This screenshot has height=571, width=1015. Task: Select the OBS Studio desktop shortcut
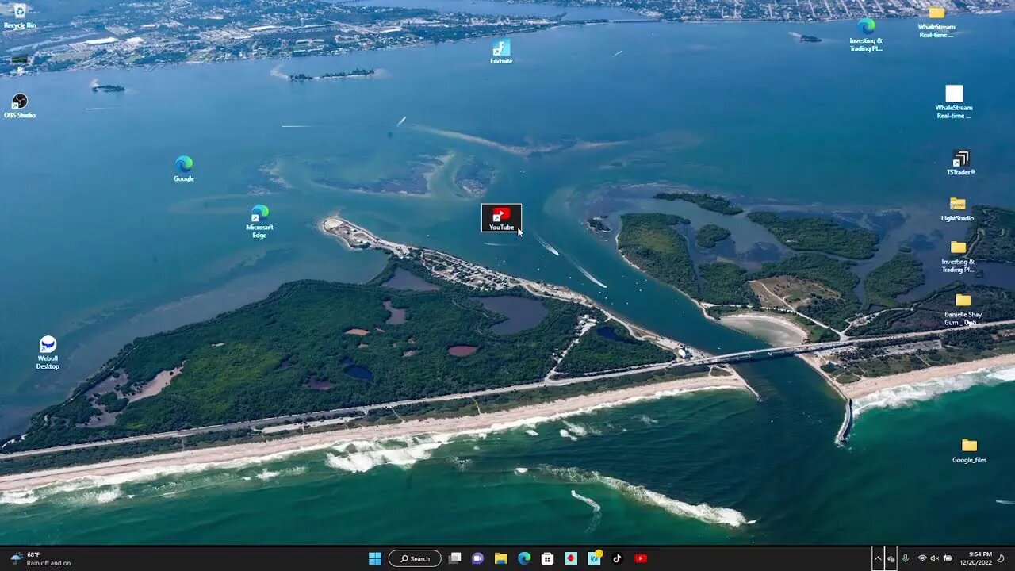click(20, 105)
